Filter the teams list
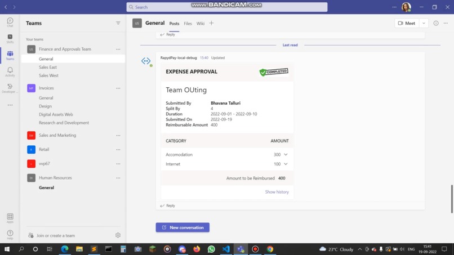454x255 pixels. (118, 23)
